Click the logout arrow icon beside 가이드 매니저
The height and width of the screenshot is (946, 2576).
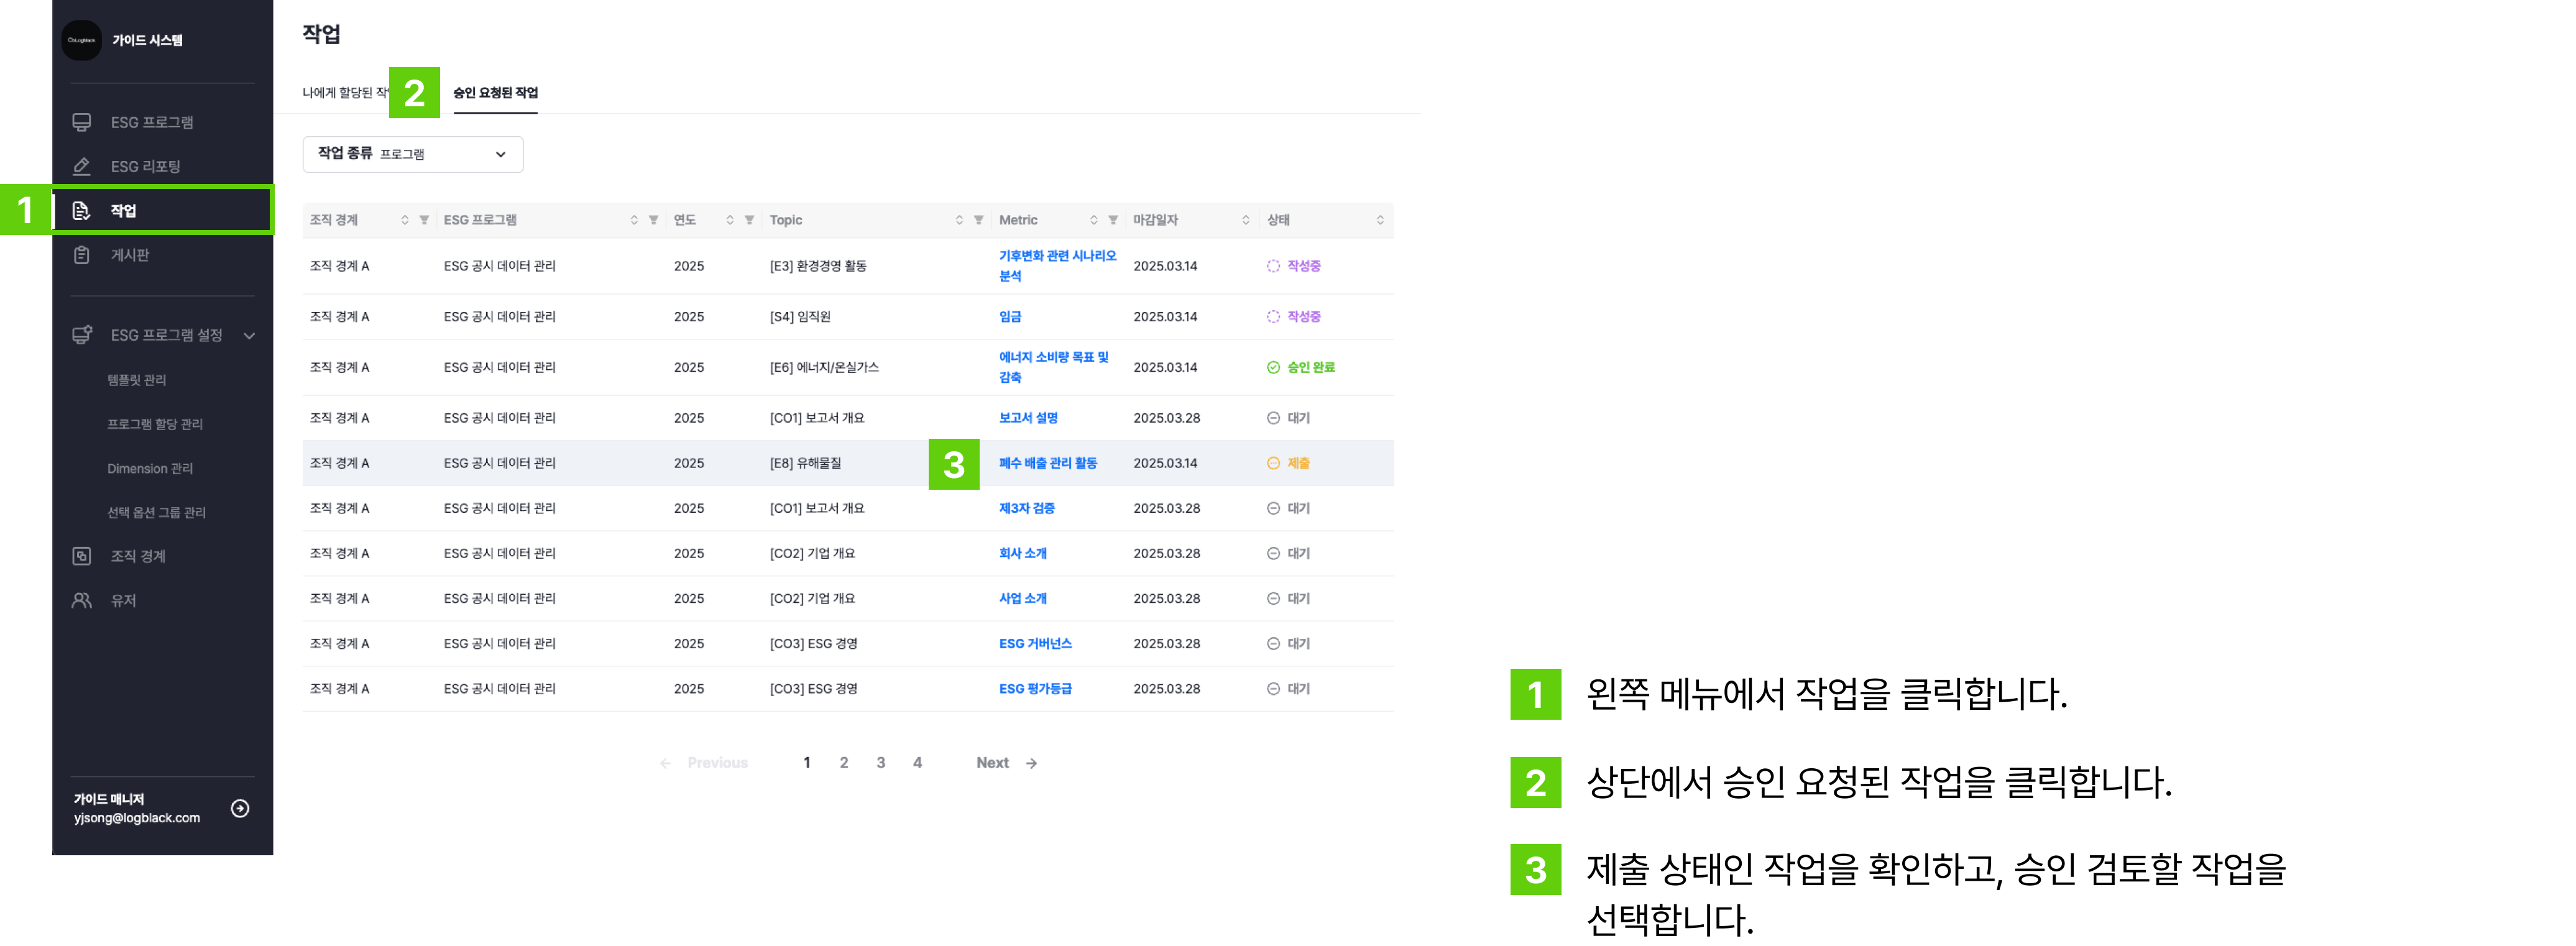[240, 808]
